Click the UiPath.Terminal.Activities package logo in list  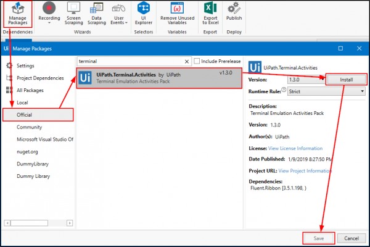pos(85,78)
